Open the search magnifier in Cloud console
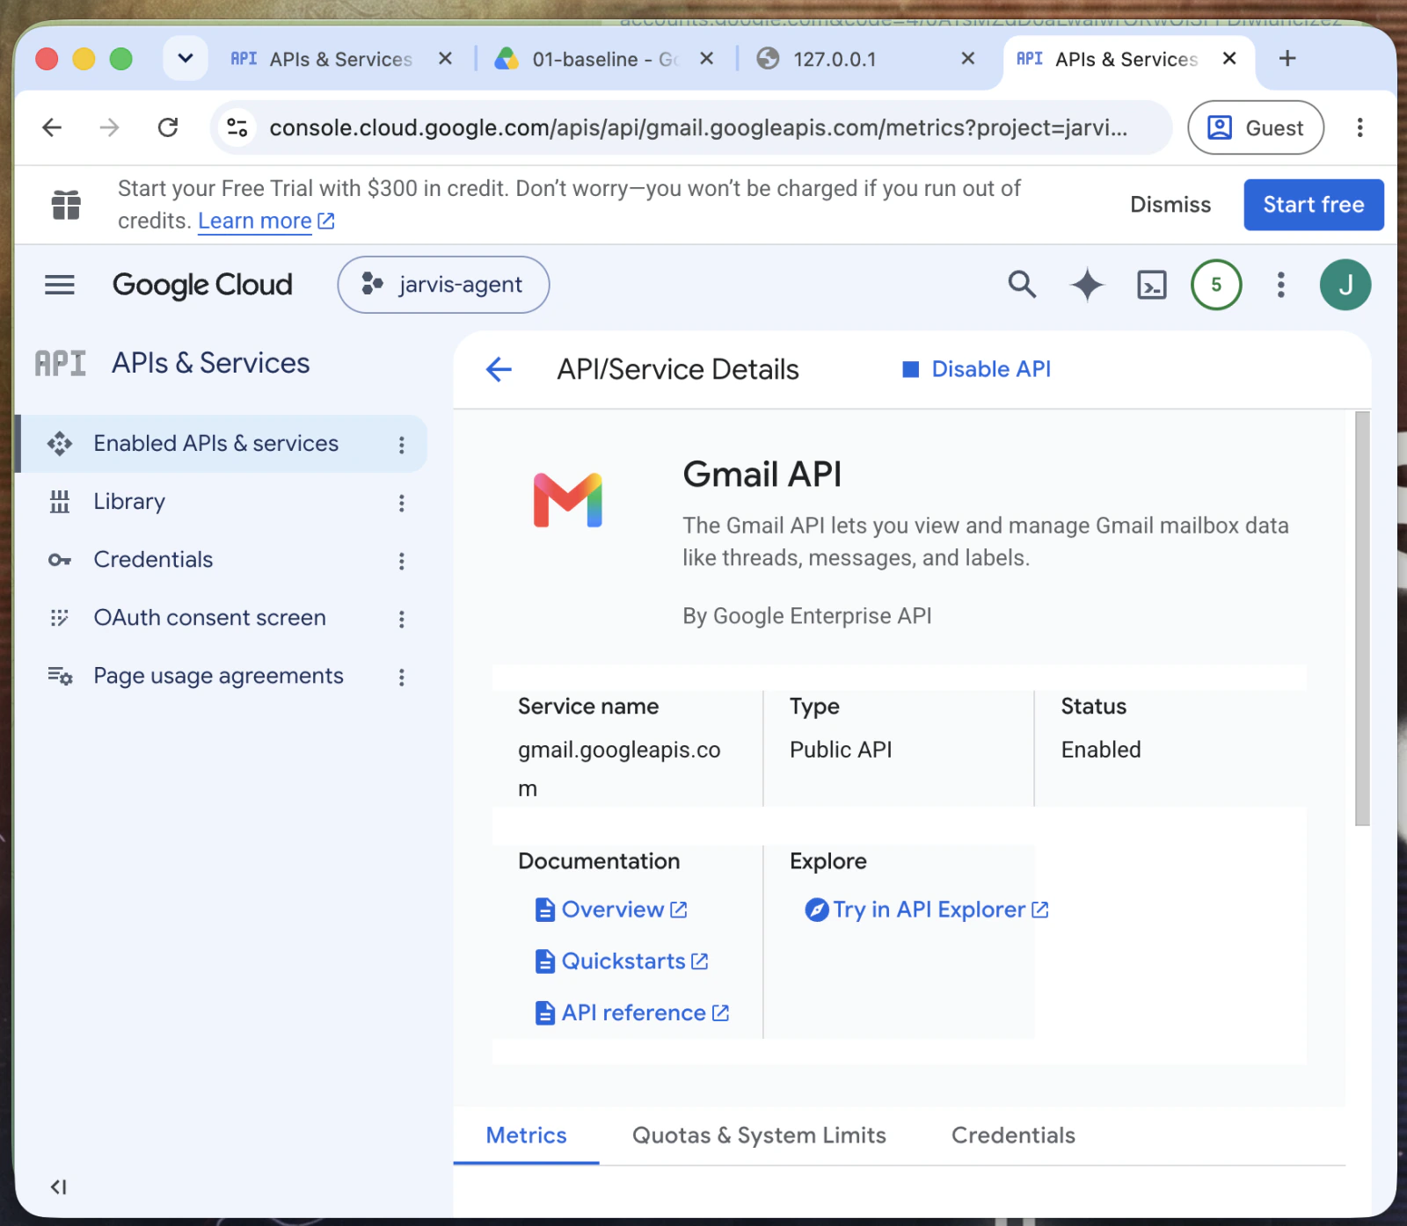This screenshot has width=1407, height=1226. pyautogui.click(x=1022, y=285)
